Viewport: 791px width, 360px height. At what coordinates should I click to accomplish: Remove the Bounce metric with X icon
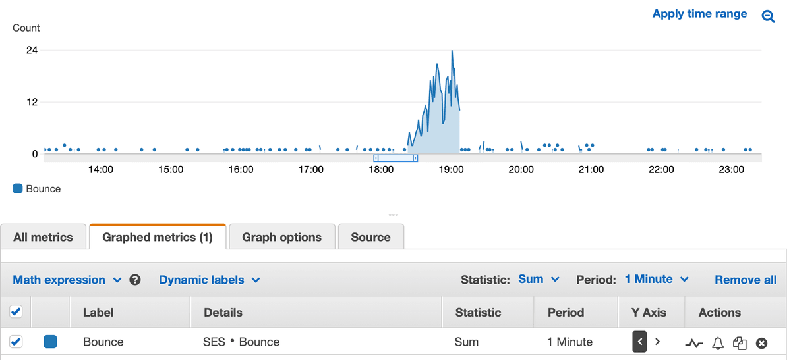[x=761, y=343]
